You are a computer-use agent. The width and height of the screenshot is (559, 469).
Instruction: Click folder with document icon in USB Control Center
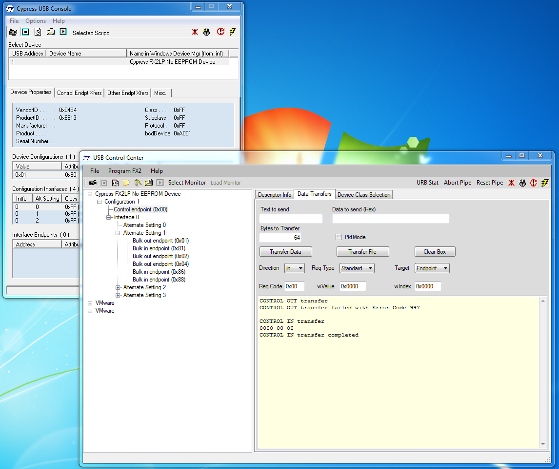[x=149, y=183]
